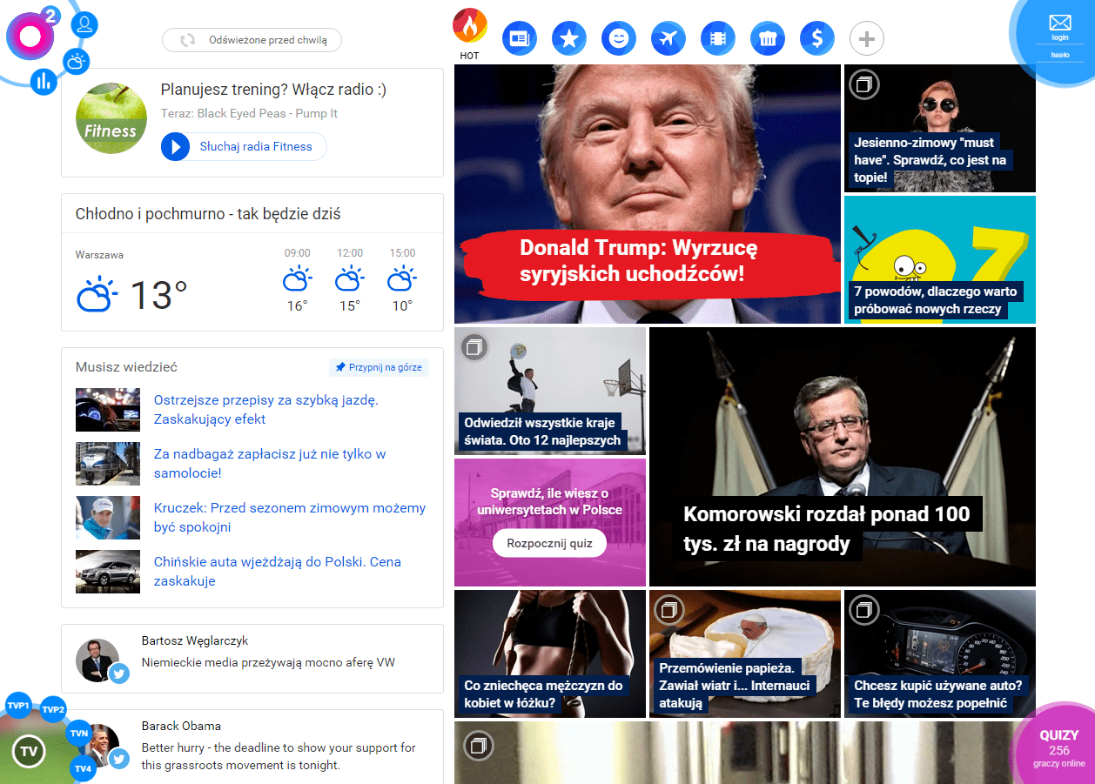Click the silver Chinese car thumbnail

point(108,572)
